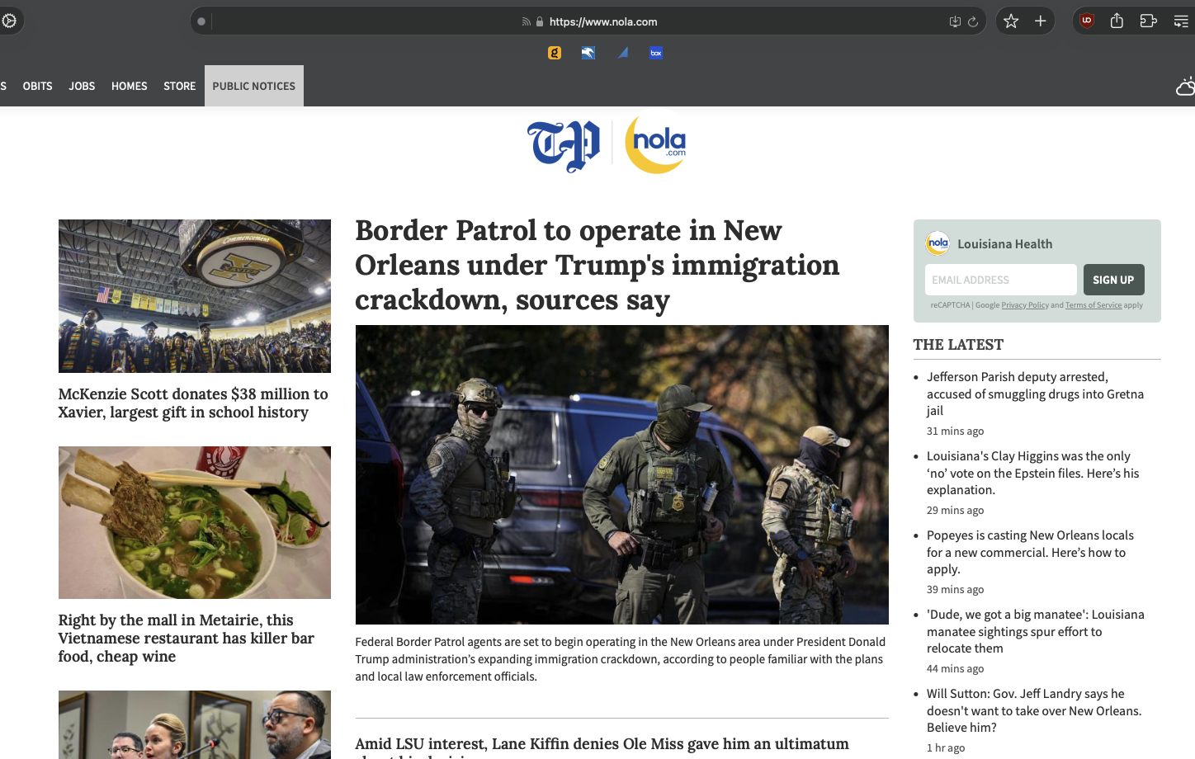Focus the EMAIL ADDRESS input field
The width and height of the screenshot is (1195, 759).
pyautogui.click(x=1000, y=280)
